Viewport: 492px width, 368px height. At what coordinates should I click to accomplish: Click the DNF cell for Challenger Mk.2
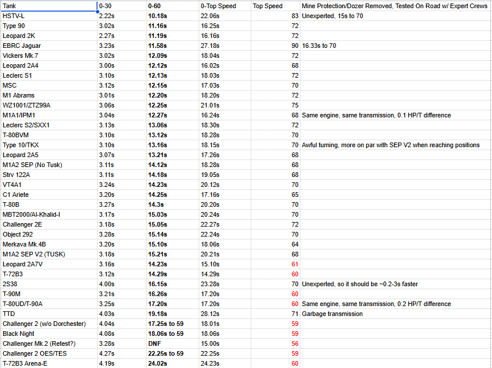(172, 343)
